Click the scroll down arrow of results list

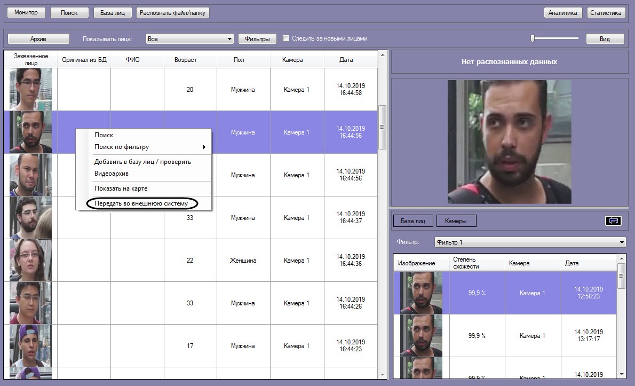pyautogui.click(x=622, y=374)
